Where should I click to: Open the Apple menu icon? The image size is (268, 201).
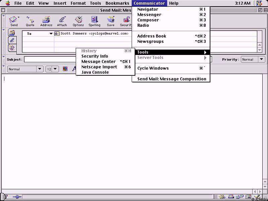(7, 3)
